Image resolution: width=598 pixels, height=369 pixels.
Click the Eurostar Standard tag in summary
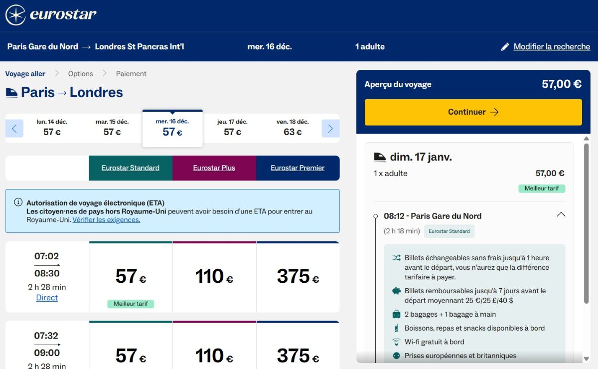(x=449, y=231)
